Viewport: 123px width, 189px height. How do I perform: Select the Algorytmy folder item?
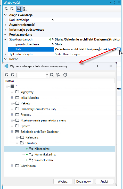pyautogui.click(x=27, y=92)
